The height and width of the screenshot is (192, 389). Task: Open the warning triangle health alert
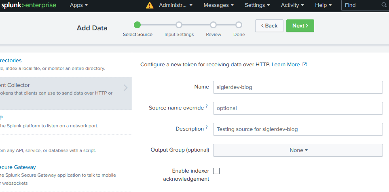(150, 5)
